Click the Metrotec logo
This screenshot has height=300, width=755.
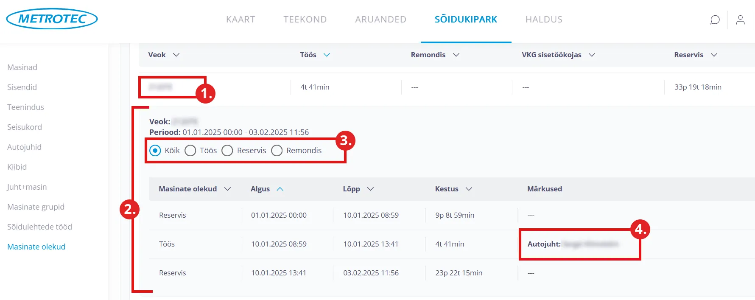pos(52,19)
